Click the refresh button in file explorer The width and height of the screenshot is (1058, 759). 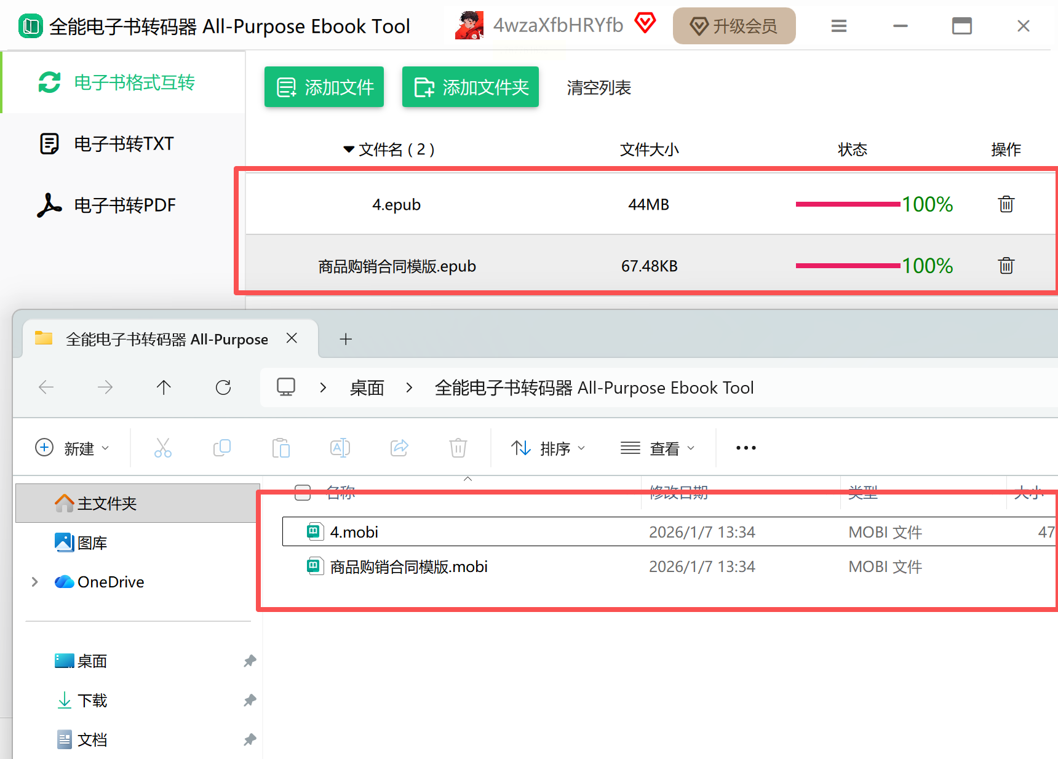point(223,387)
